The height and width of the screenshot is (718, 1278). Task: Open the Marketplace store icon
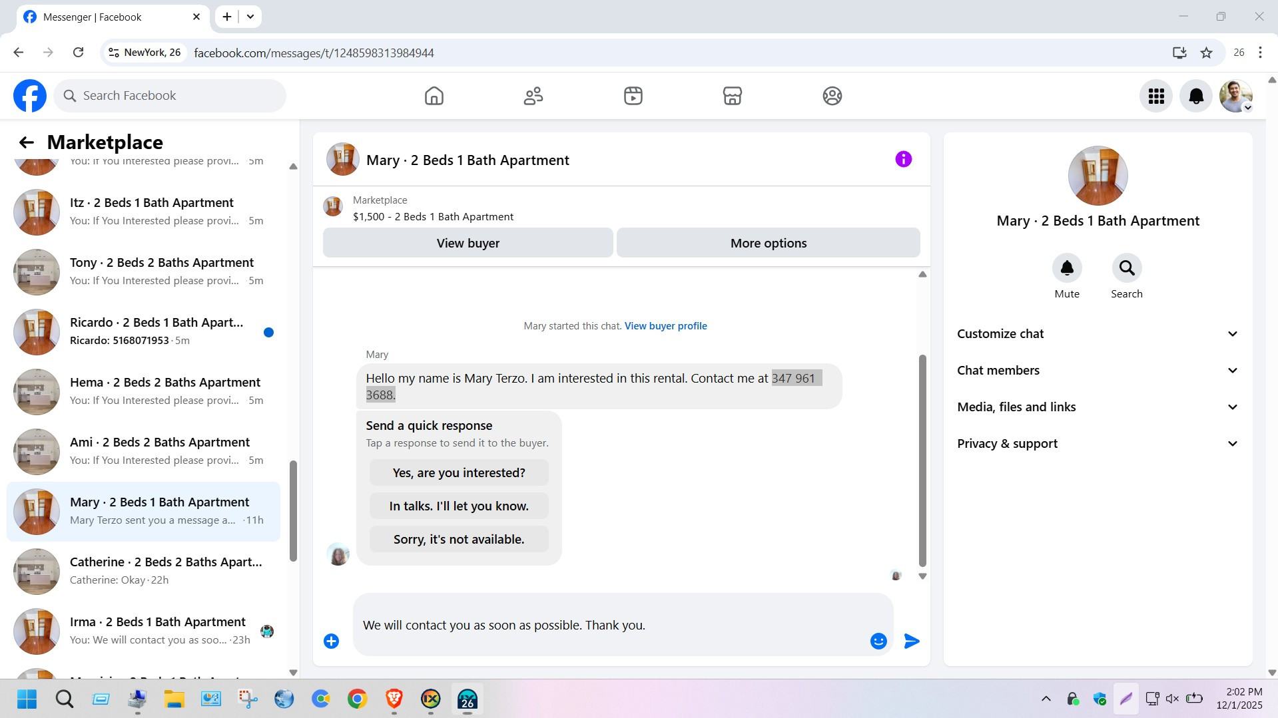pyautogui.click(x=733, y=96)
